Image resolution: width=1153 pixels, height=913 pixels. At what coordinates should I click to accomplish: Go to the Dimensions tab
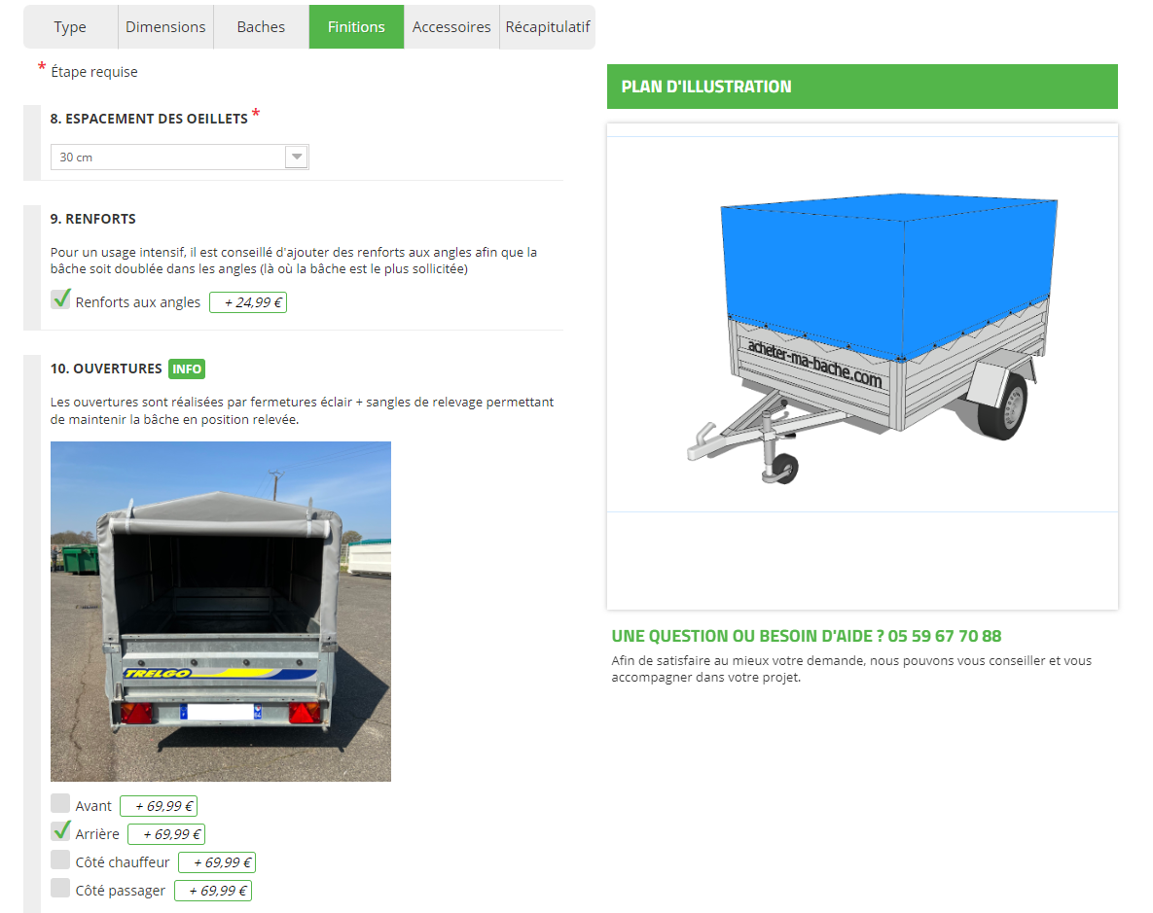(x=165, y=27)
